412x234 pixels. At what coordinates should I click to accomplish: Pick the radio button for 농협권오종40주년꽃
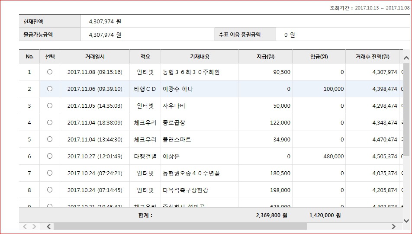pyautogui.click(x=50, y=173)
